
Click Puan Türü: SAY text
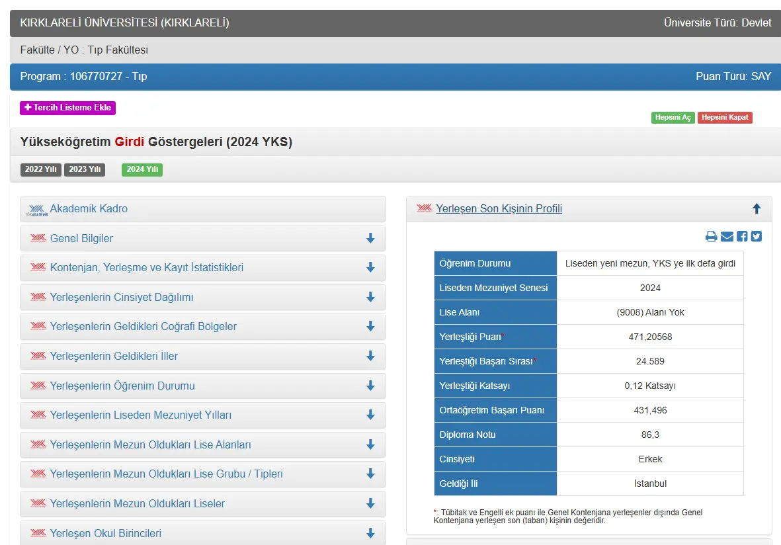[733, 76]
